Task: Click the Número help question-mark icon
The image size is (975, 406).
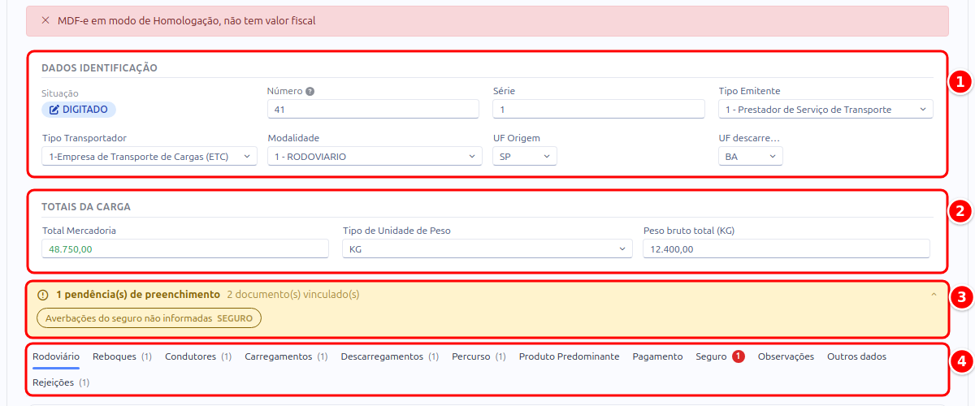Action: tap(310, 91)
